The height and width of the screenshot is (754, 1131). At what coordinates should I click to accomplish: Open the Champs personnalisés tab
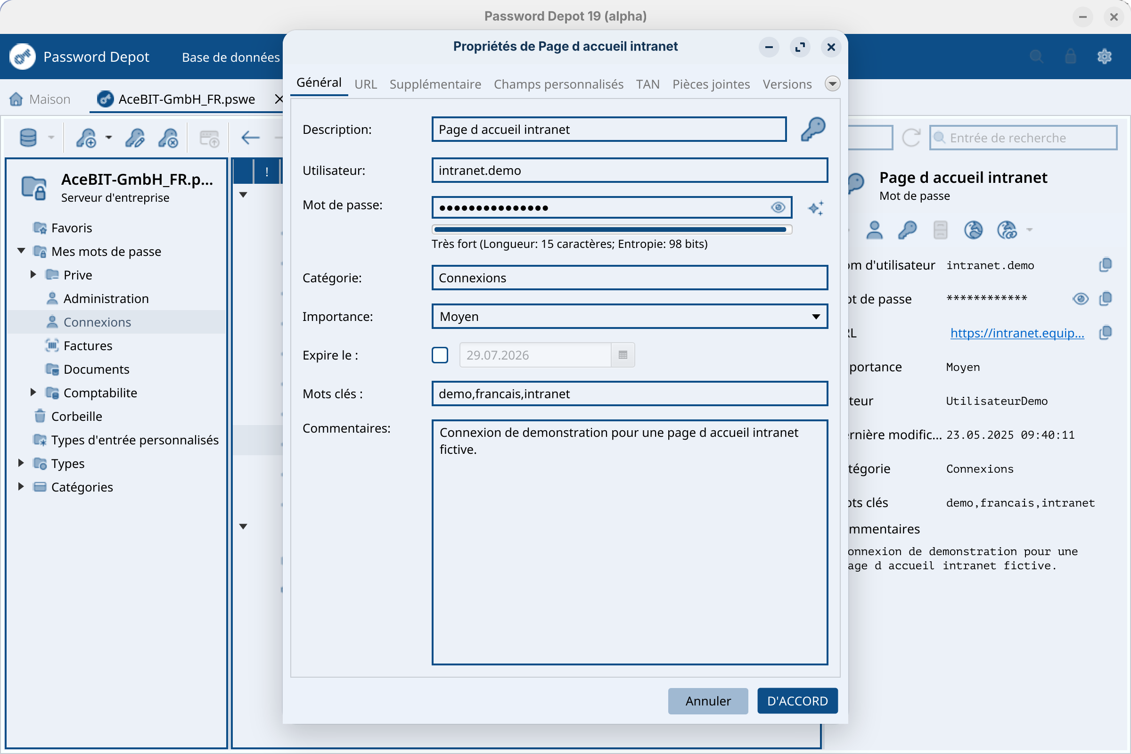pos(558,84)
